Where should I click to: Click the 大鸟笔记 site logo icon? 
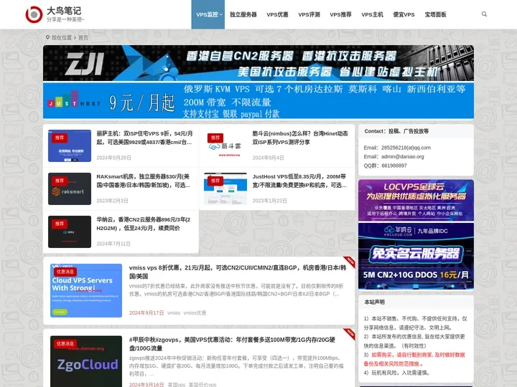tap(34, 14)
